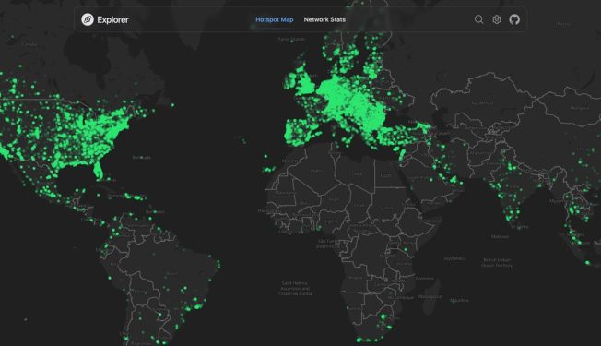Open the search magnifier icon
The width and height of the screenshot is (601, 346).
(x=478, y=19)
